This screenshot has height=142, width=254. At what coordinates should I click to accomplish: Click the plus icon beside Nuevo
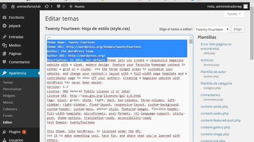click(x=71, y=6)
